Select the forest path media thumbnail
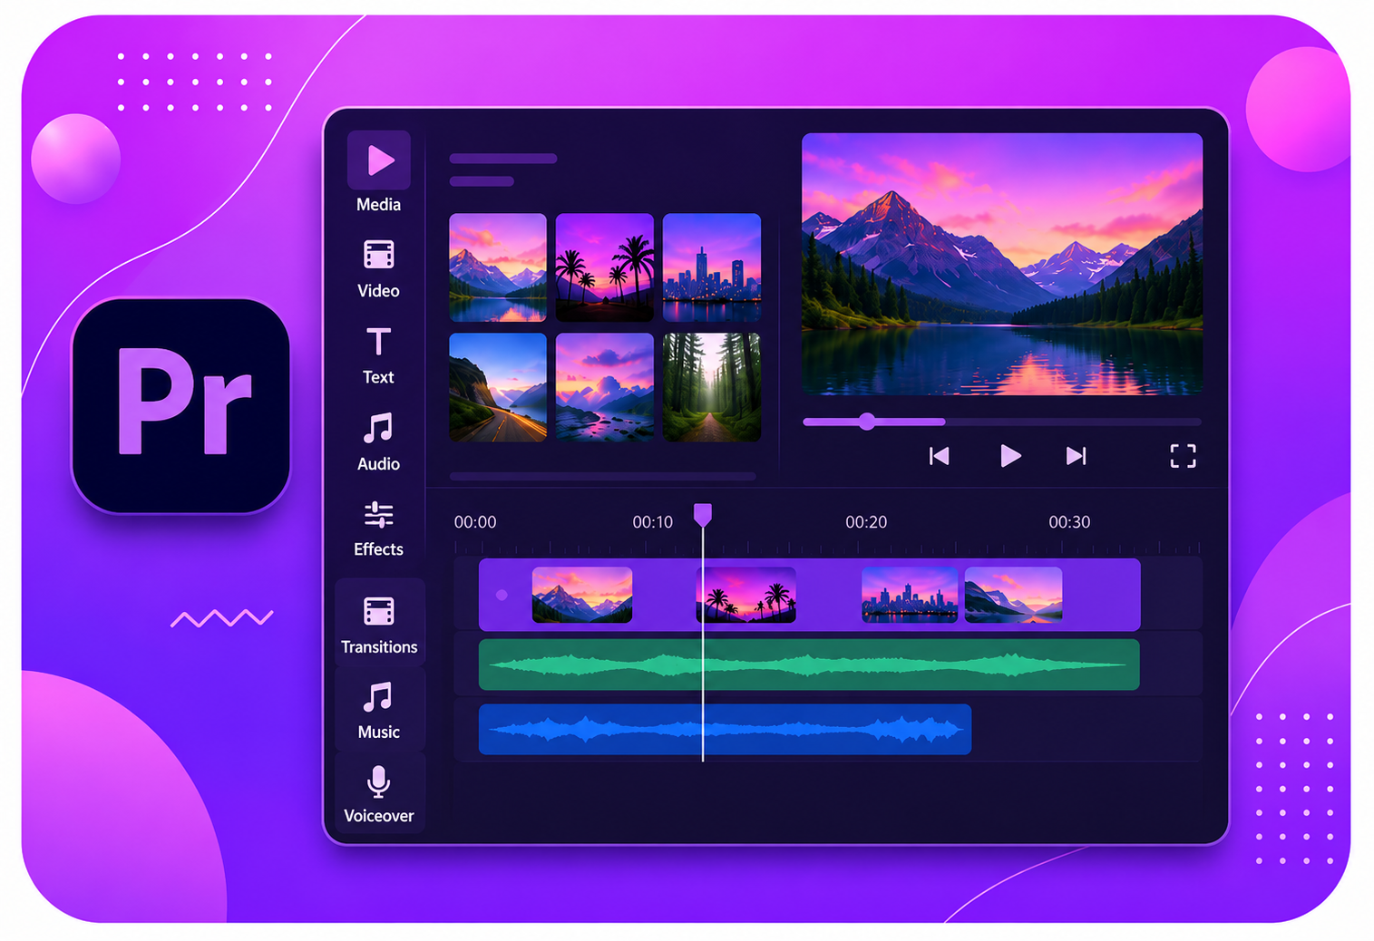Screen dimensions: 1374x941 click(712, 387)
